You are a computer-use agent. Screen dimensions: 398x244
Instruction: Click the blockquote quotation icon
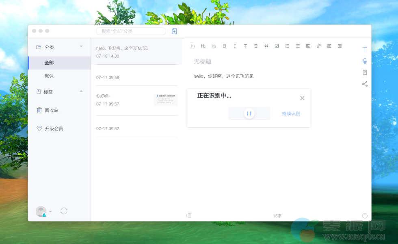pos(266,46)
